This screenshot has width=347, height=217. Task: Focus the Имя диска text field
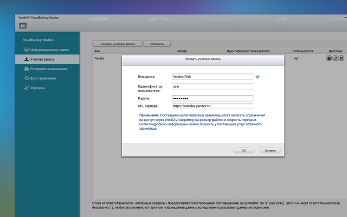coord(212,76)
